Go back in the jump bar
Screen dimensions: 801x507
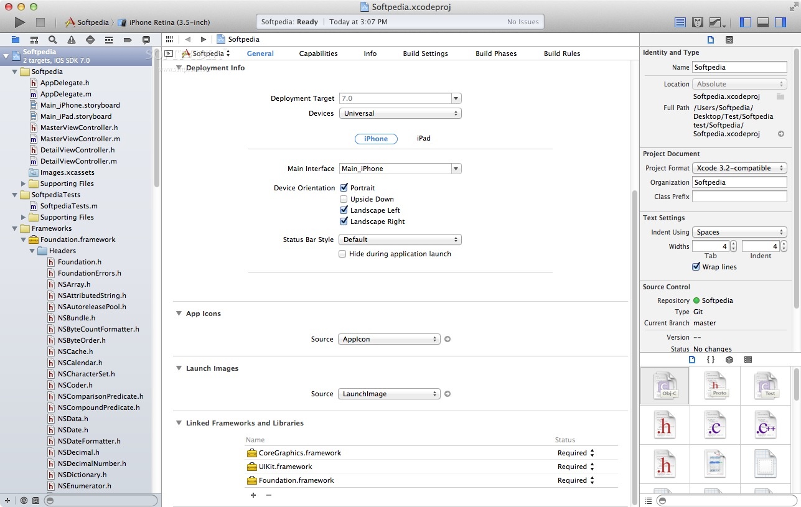tap(188, 39)
